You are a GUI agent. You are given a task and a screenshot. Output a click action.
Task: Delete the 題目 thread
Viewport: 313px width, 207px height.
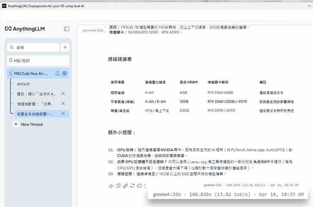63,93
